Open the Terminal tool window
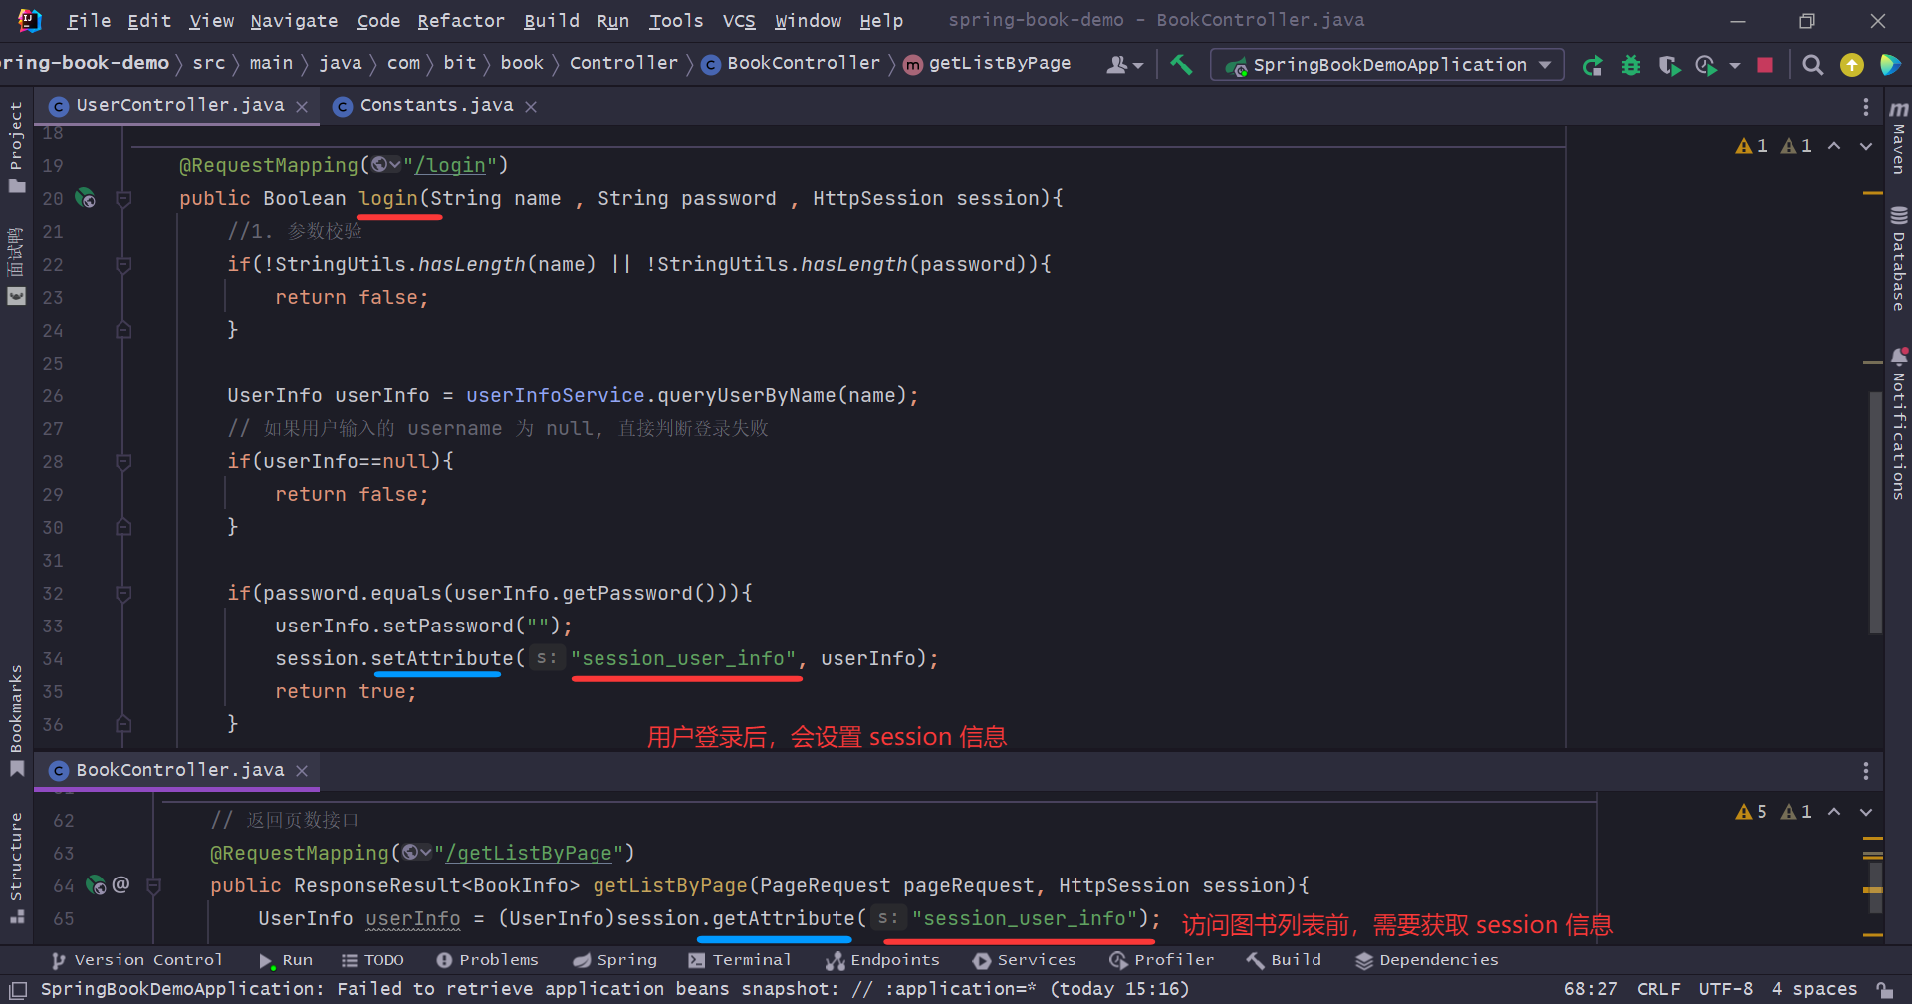 [x=740, y=960]
